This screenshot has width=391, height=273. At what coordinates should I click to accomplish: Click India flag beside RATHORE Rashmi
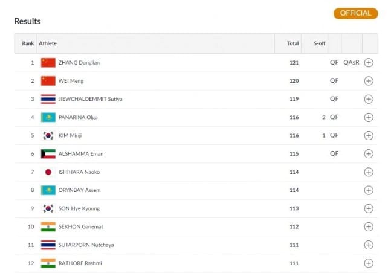(48, 263)
